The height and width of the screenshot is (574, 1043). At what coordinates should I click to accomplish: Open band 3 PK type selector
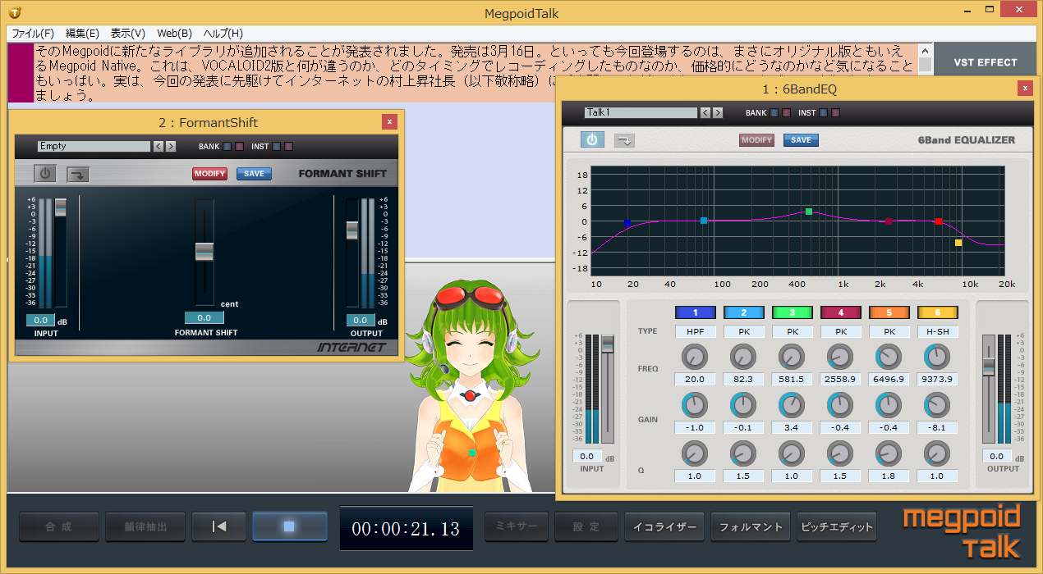[793, 332]
